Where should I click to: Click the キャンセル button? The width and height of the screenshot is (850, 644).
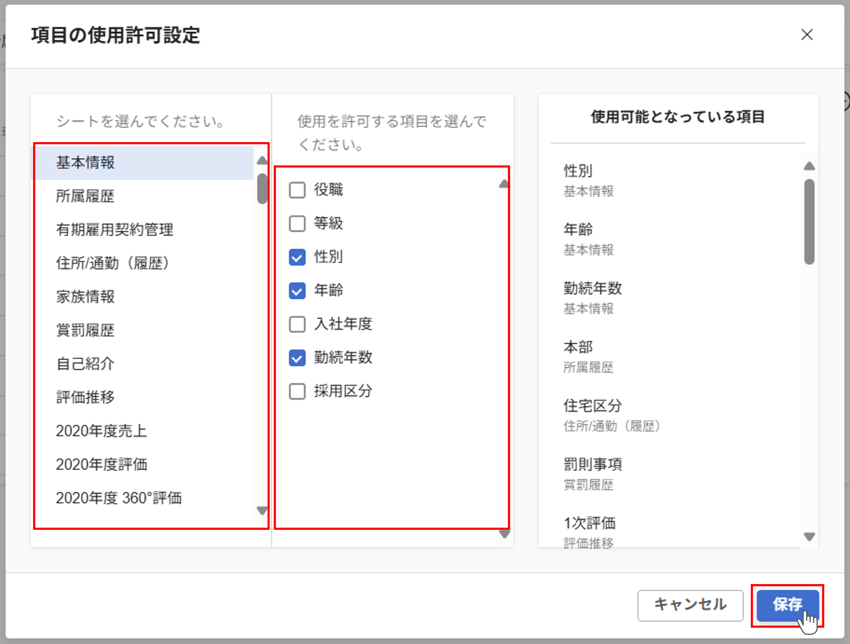(690, 605)
